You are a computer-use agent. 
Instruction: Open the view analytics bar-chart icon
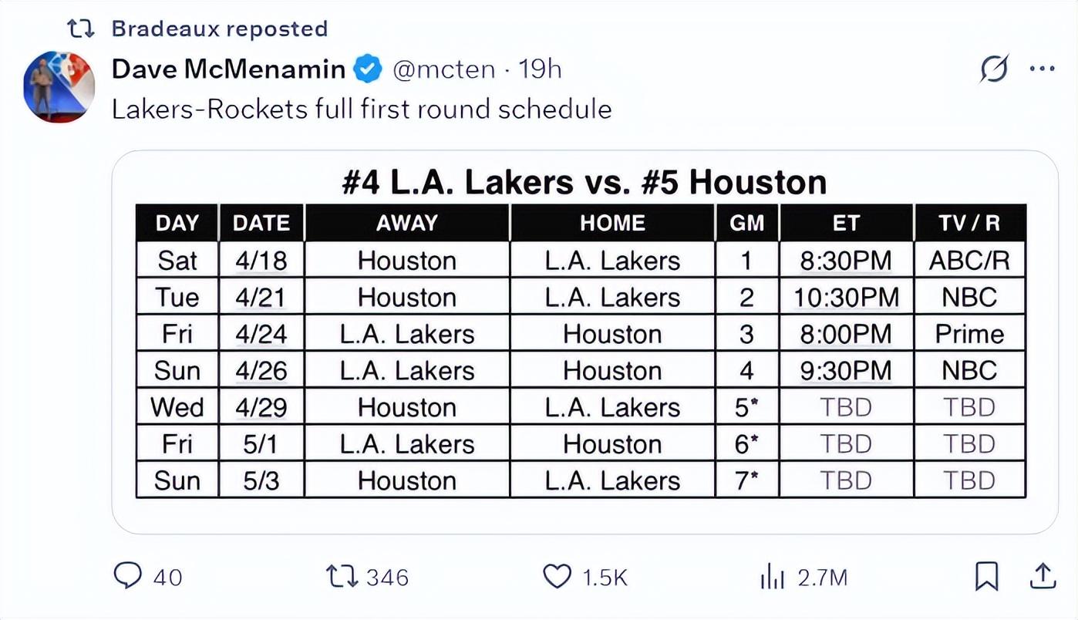(772, 576)
